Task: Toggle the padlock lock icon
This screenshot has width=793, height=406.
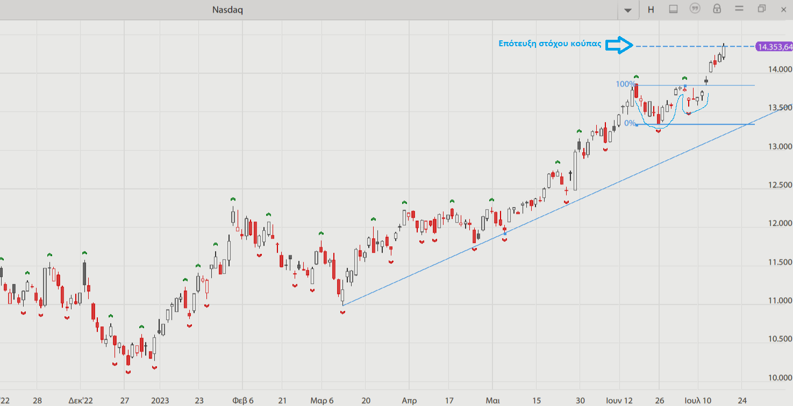Action: 717,9
